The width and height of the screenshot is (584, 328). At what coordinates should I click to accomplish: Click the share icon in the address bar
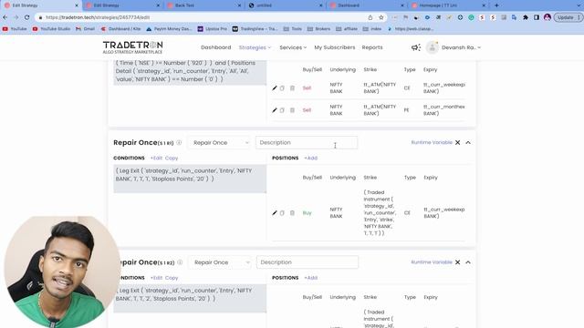[370, 17]
